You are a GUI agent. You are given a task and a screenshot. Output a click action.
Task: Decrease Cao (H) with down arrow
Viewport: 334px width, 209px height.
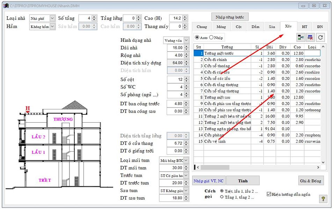185,20
